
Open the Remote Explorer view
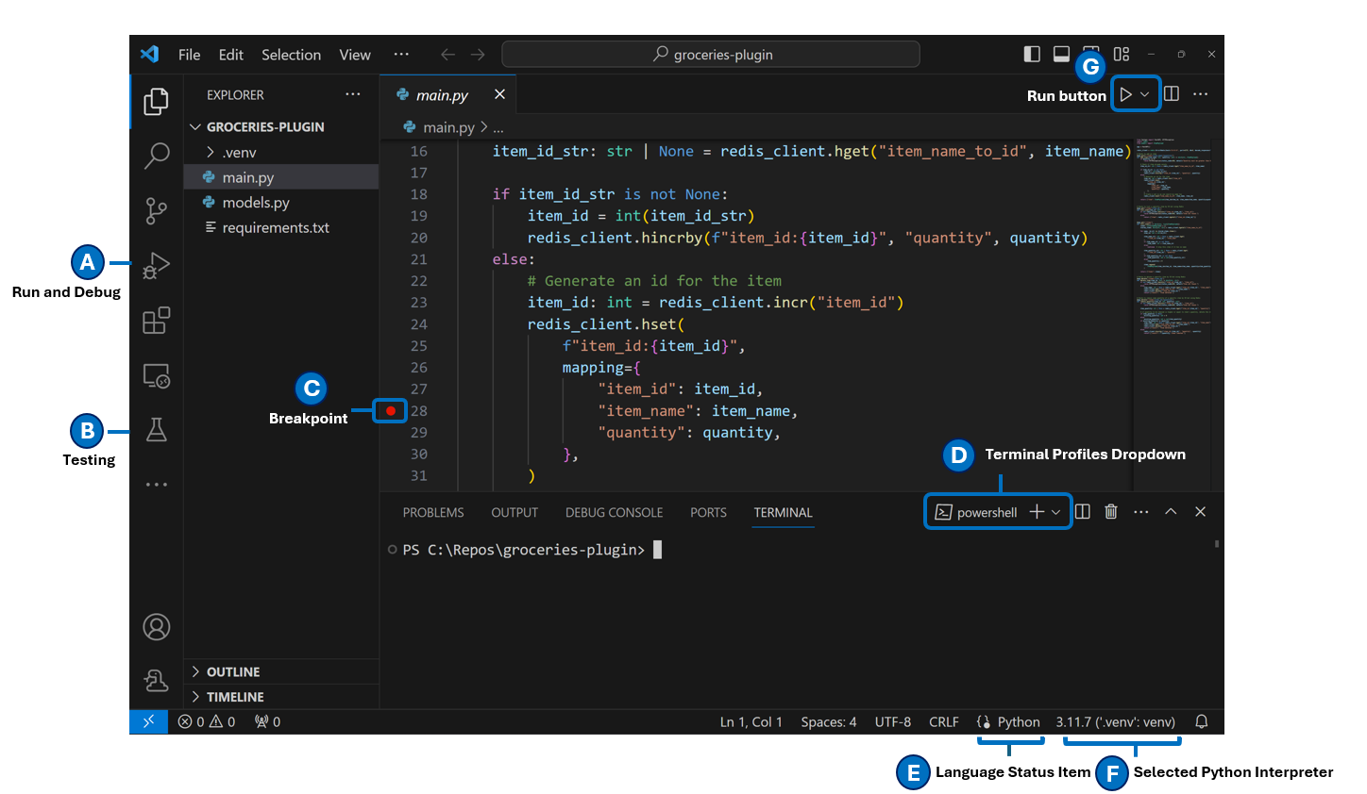click(x=156, y=374)
